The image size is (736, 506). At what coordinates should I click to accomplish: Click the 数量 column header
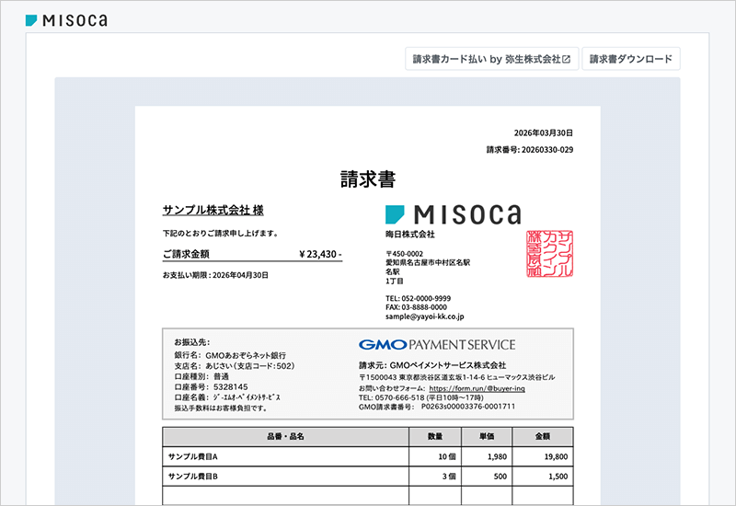click(x=435, y=436)
